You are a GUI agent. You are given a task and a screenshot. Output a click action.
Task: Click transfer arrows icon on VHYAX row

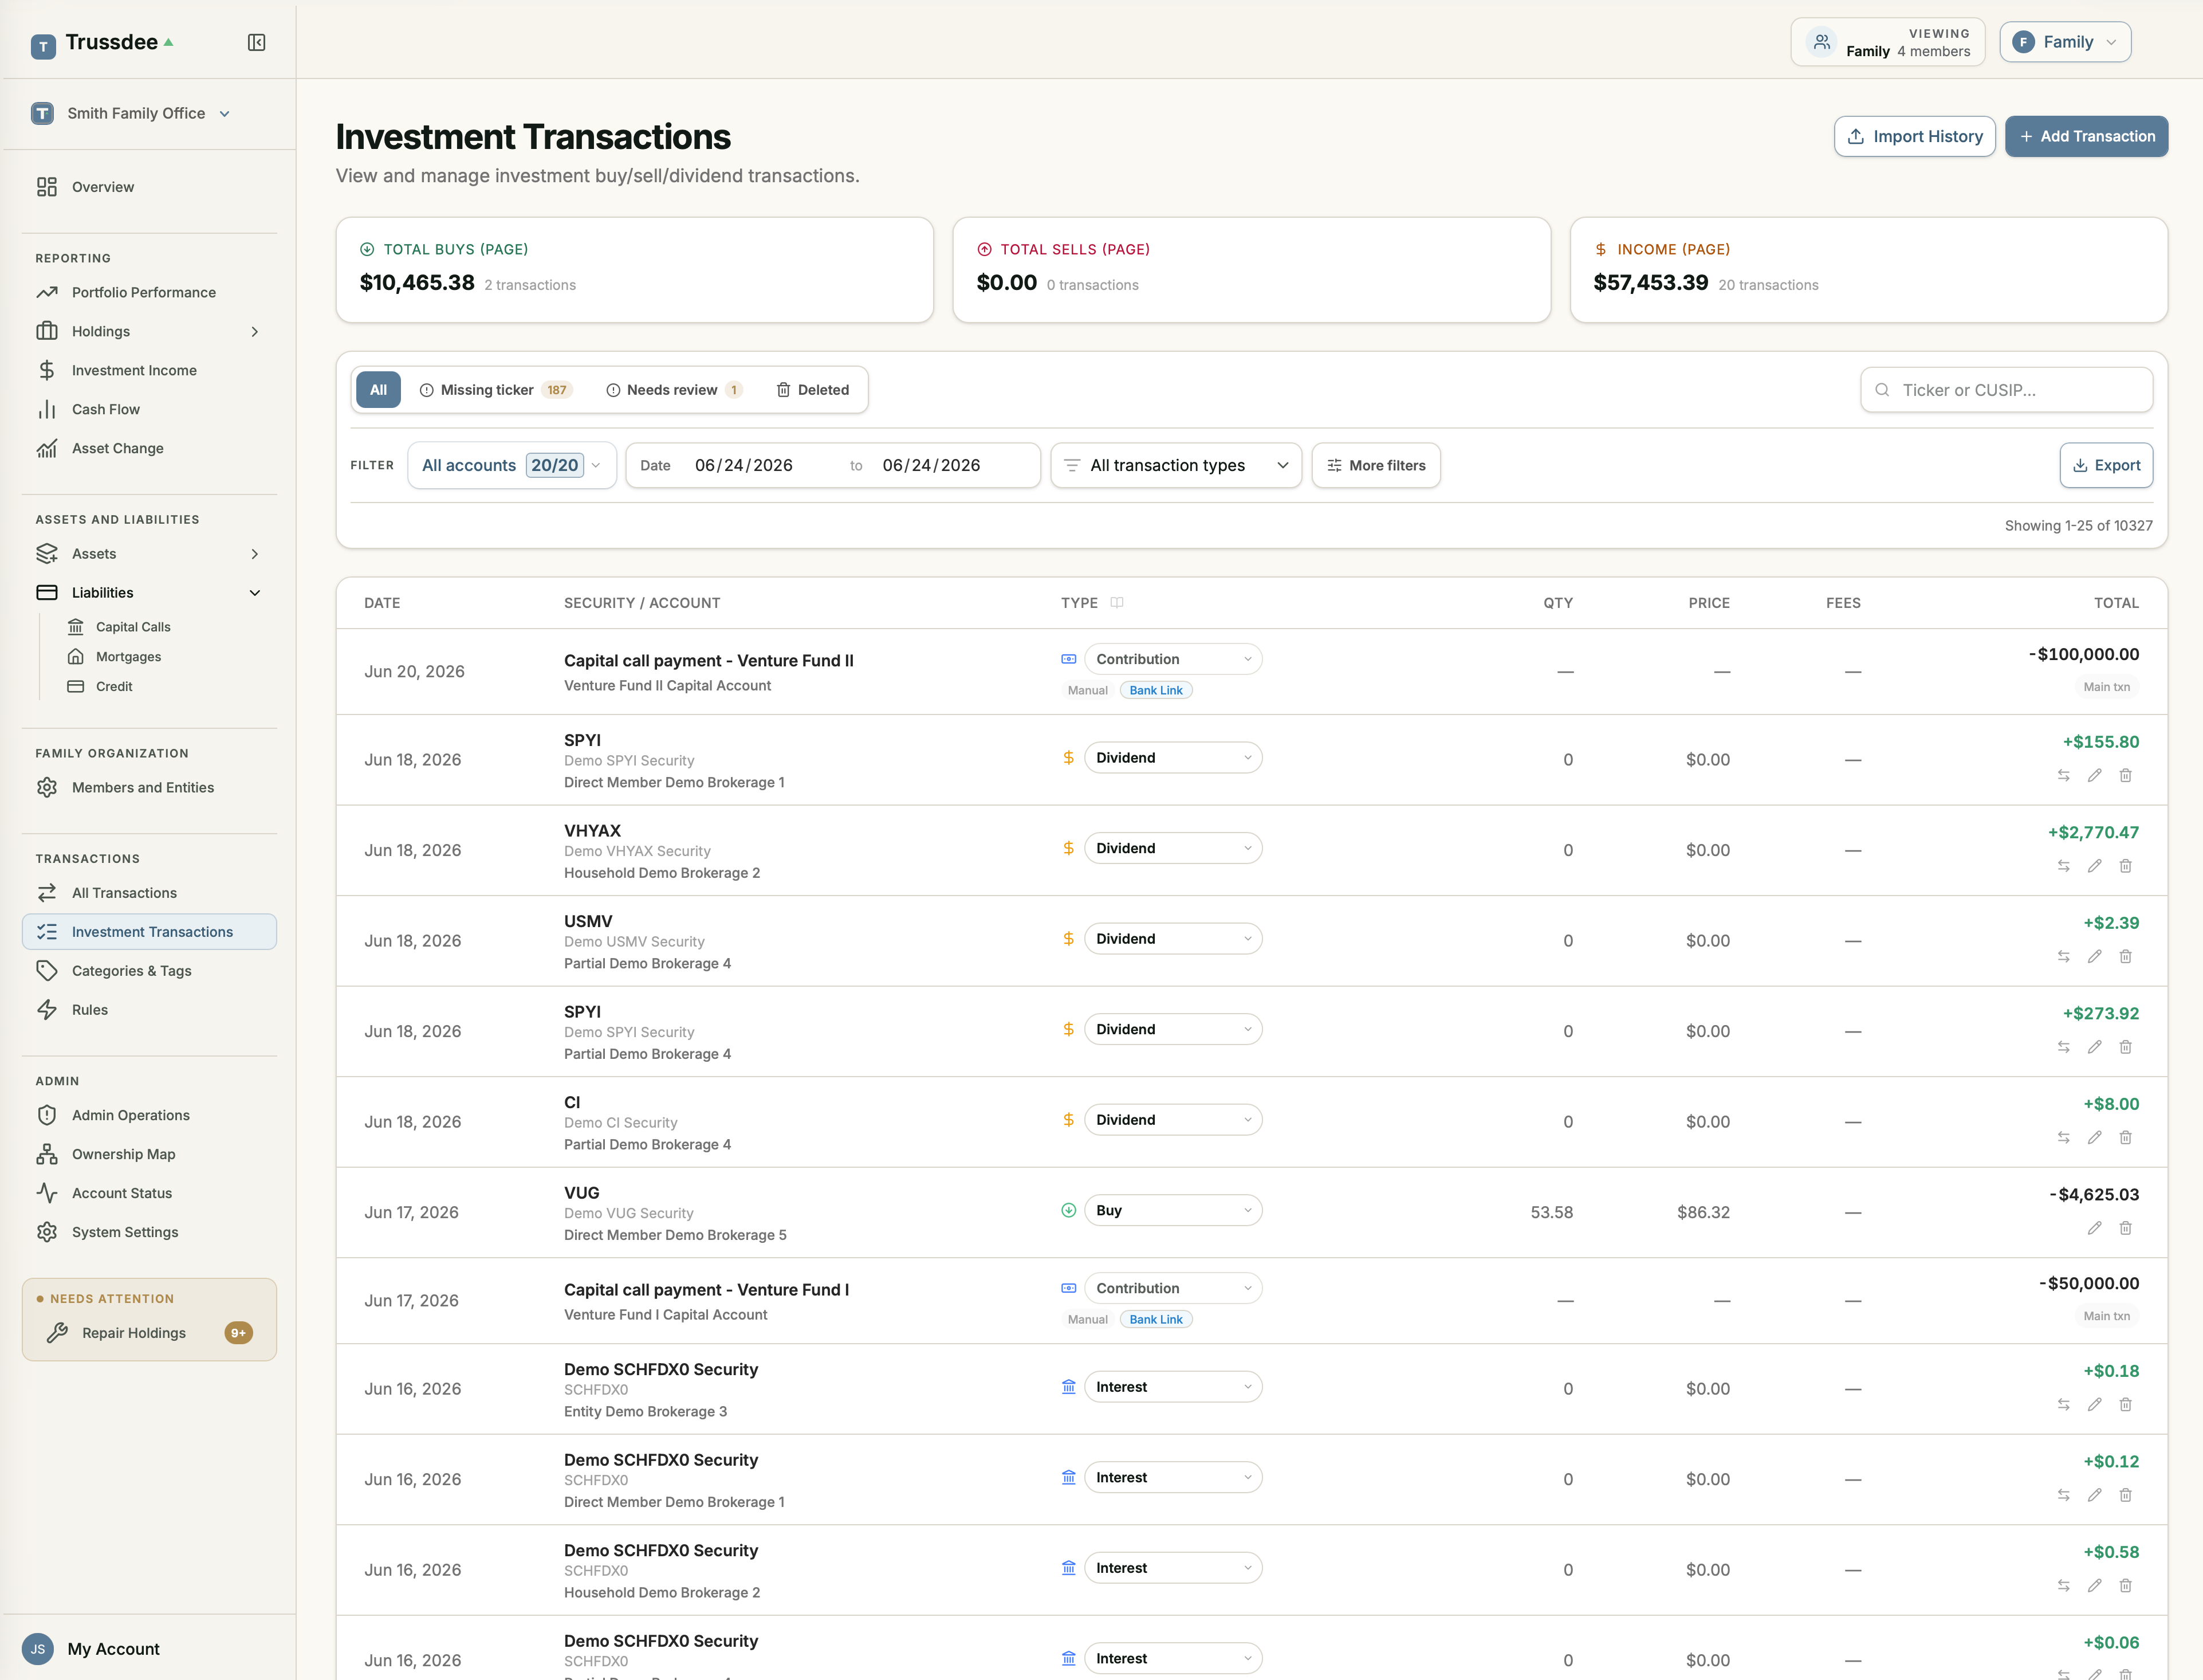click(2063, 866)
